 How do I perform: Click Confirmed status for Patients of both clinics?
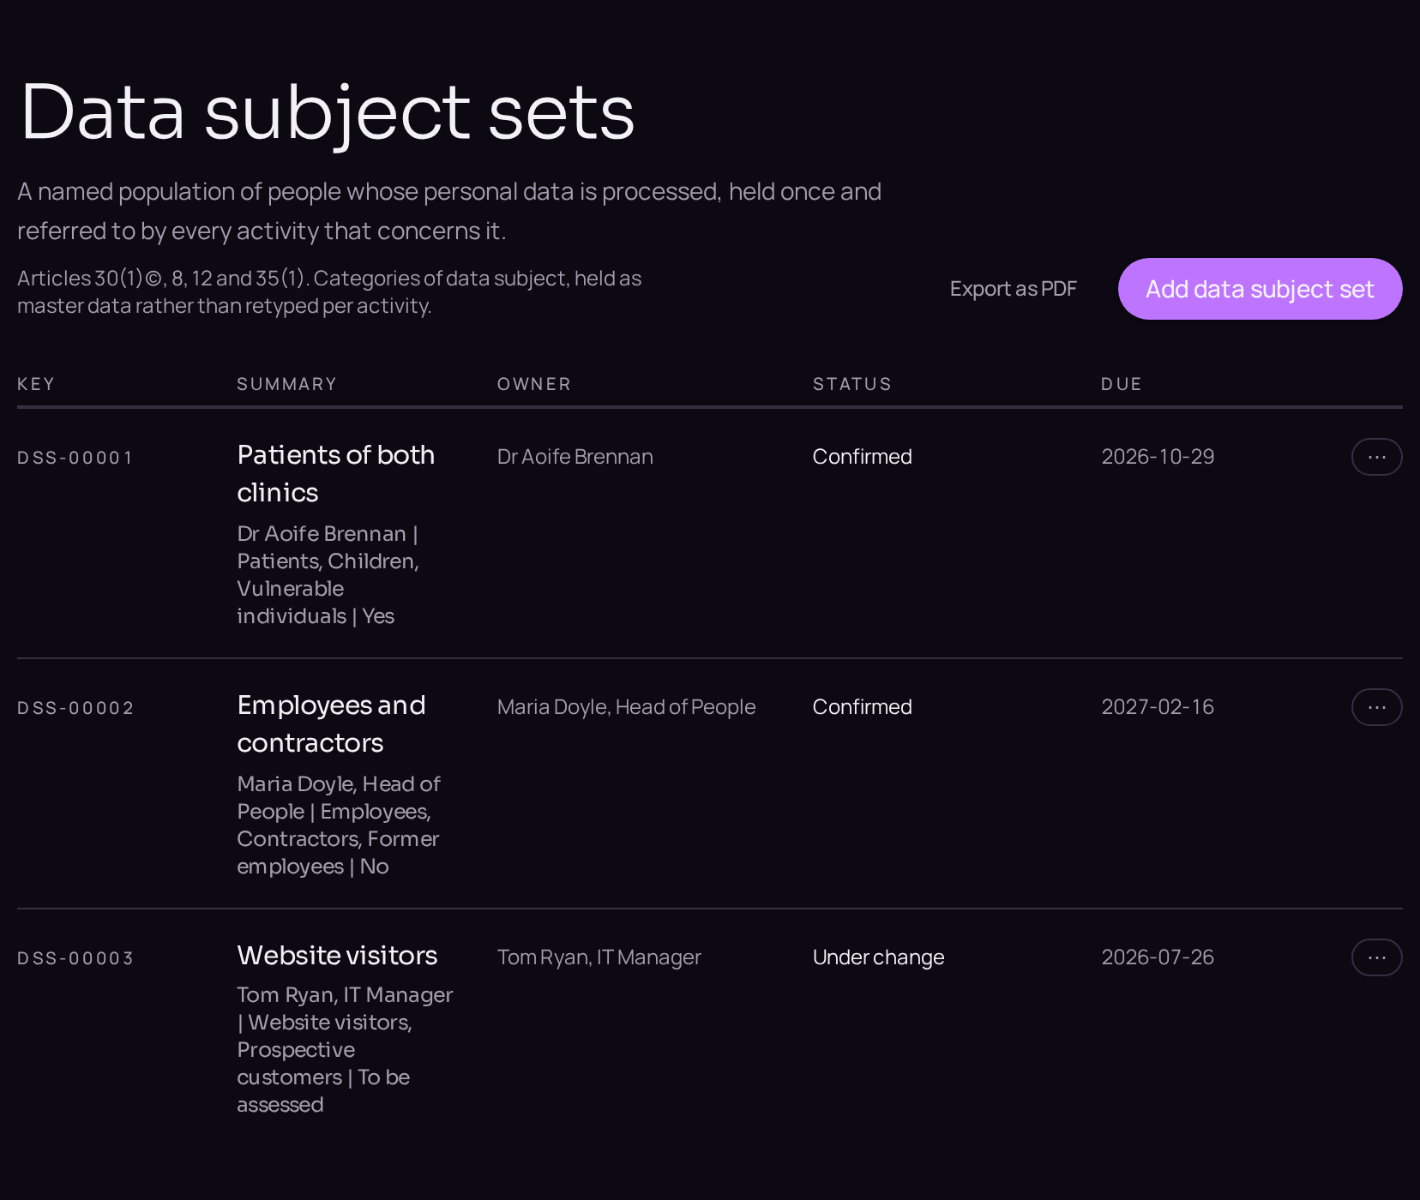[x=863, y=457]
